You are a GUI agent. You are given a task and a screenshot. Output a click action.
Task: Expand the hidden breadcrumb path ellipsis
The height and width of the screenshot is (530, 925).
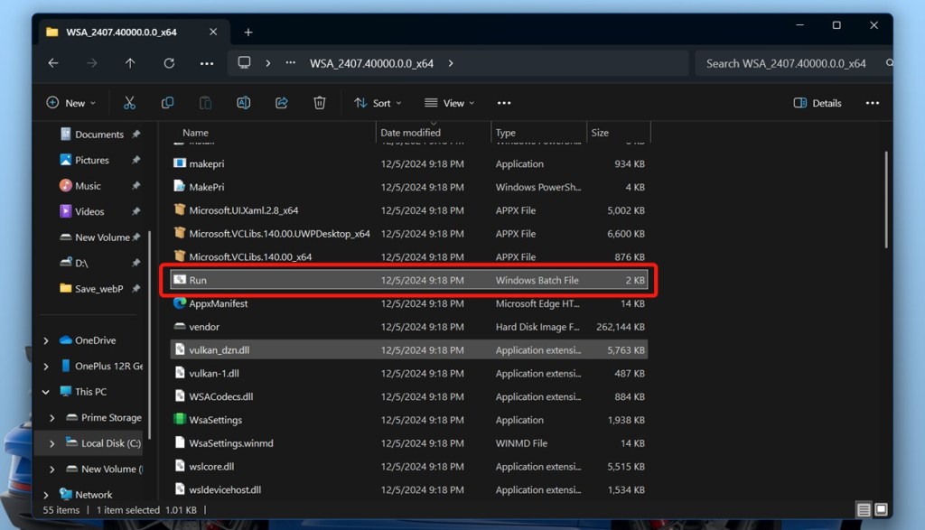290,62
